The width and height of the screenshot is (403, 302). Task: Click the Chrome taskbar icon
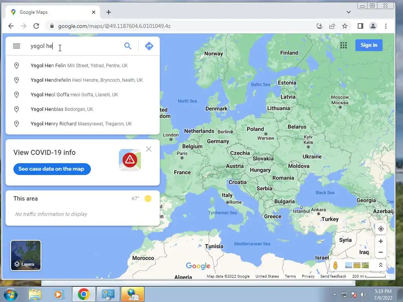[83, 294]
